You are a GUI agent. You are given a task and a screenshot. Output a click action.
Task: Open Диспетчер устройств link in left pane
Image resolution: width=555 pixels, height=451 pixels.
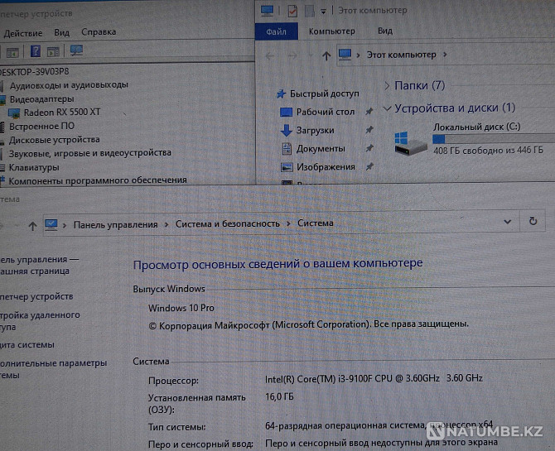[x=36, y=296]
